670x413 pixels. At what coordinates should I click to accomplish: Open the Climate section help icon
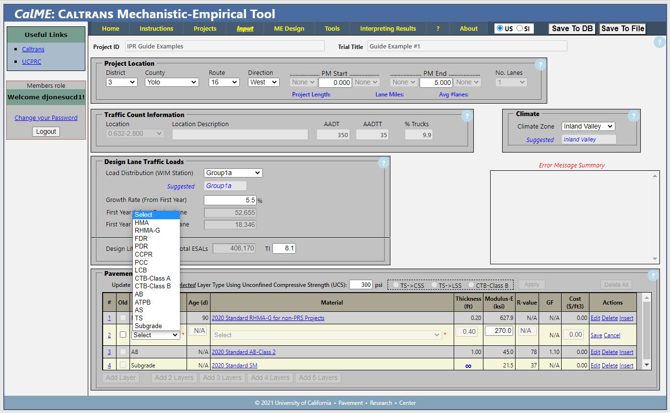[x=634, y=116]
